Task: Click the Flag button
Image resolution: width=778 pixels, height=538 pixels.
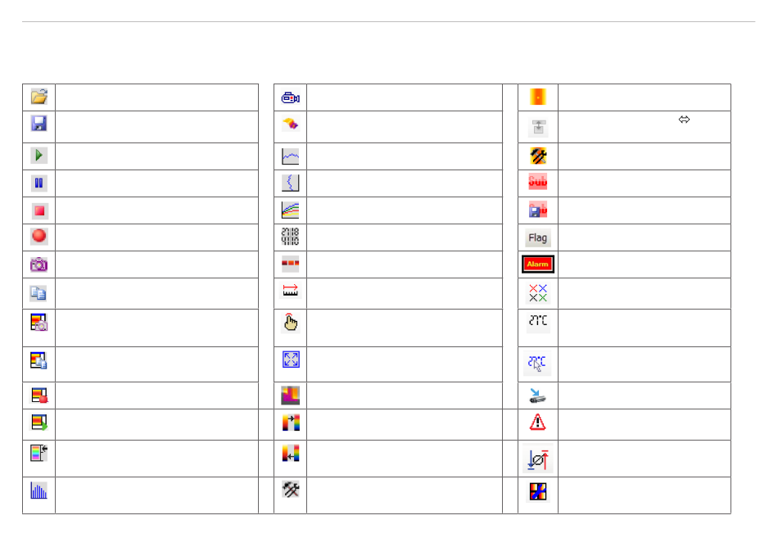Action: [x=538, y=237]
